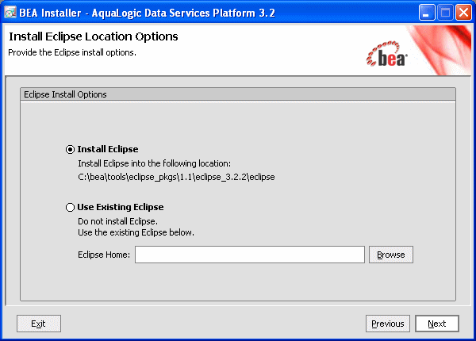Exit the BEA installer
The height and width of the screenshot is (341, 476).
(39, 324)
